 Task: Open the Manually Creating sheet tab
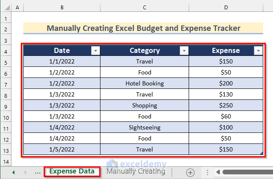click(x=136, y=171)
